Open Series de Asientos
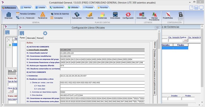The image size is (205, 107). (60, 14)
